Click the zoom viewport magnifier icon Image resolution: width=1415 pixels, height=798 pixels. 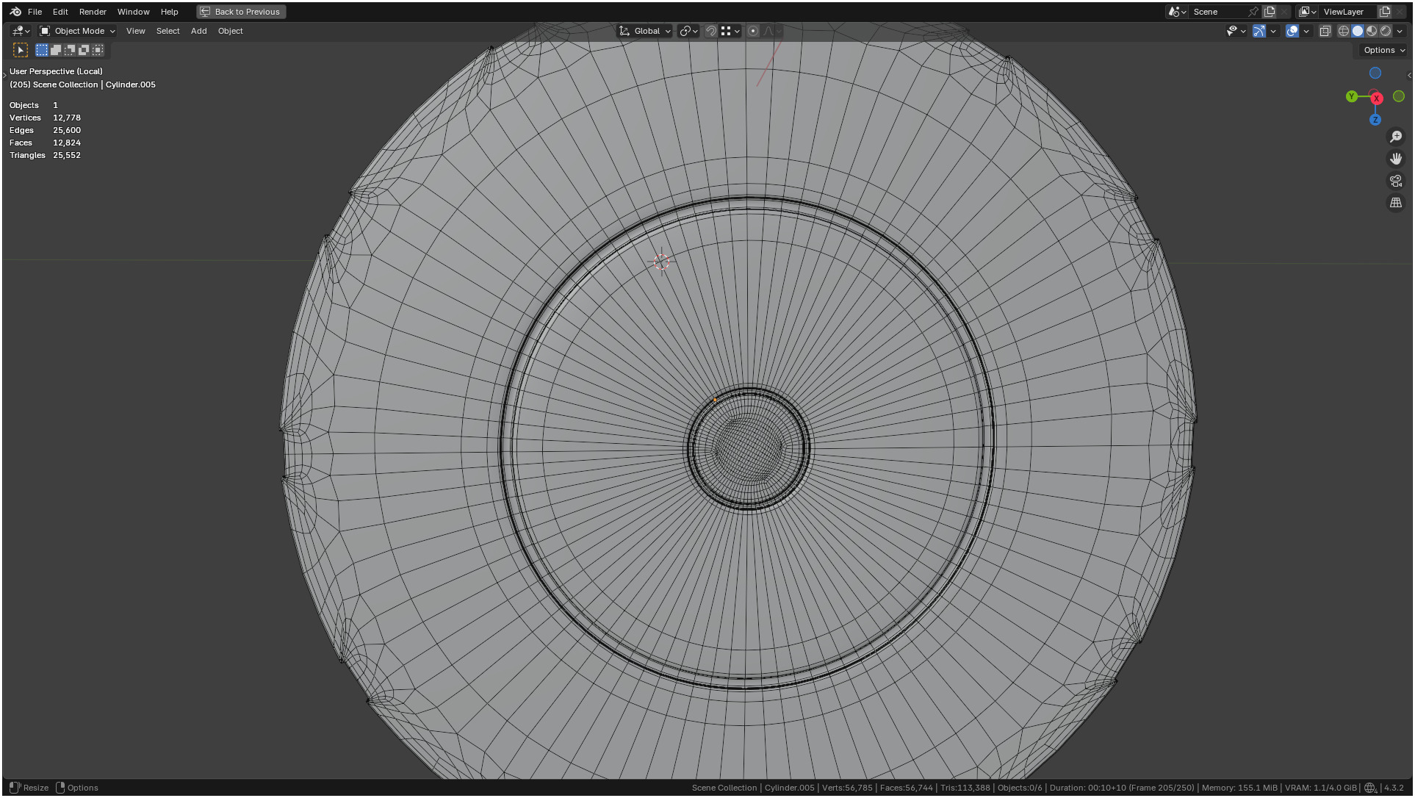point(1396,137)
